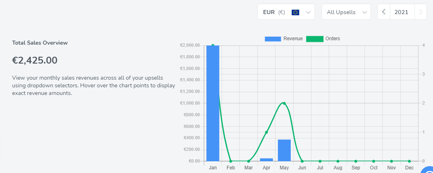The height and width of the screenshot is (173, 433).
Task: Click the Dec axis label
Action: pos(409,168)
